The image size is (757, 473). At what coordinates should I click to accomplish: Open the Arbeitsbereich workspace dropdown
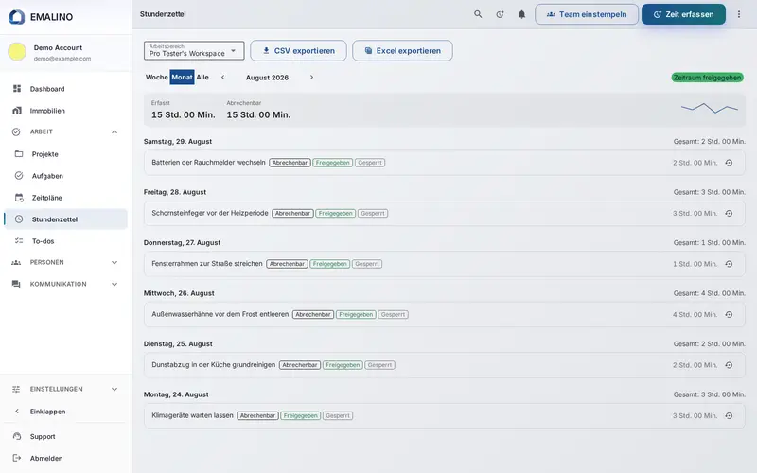point(194,51)
